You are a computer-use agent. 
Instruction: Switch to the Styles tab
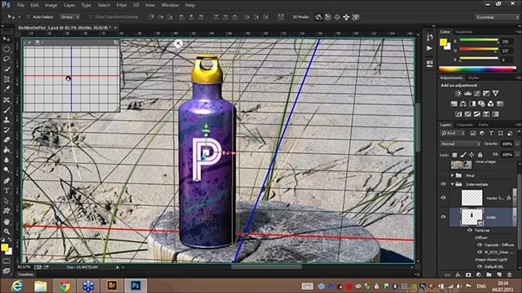click(x=473, y=77)
